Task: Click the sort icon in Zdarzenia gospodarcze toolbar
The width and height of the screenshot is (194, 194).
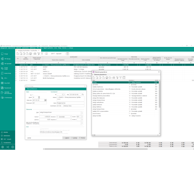Action: pos(110,78)
